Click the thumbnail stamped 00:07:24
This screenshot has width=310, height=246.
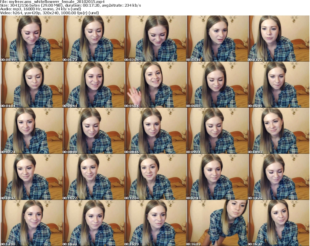31,131
